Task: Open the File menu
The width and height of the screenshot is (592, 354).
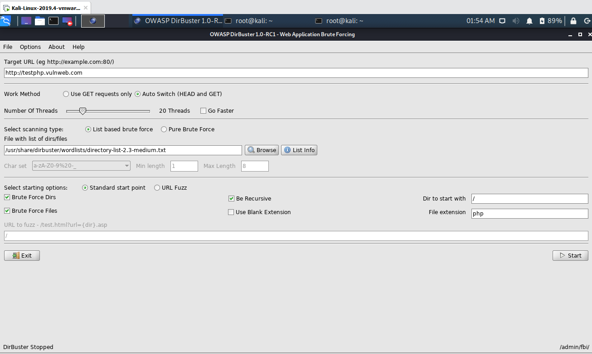Action: click(x=8, y=47)
